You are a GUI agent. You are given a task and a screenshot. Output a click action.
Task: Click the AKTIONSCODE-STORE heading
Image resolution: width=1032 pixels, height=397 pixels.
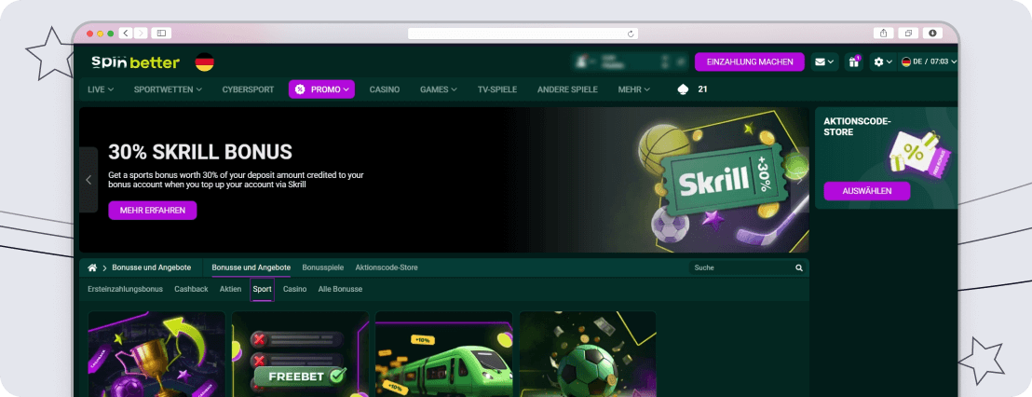(857, 127)
